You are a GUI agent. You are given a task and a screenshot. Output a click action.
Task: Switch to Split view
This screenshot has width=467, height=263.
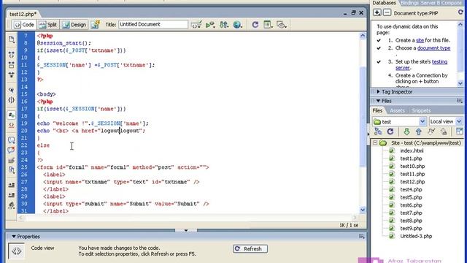(x=48, y=25)
